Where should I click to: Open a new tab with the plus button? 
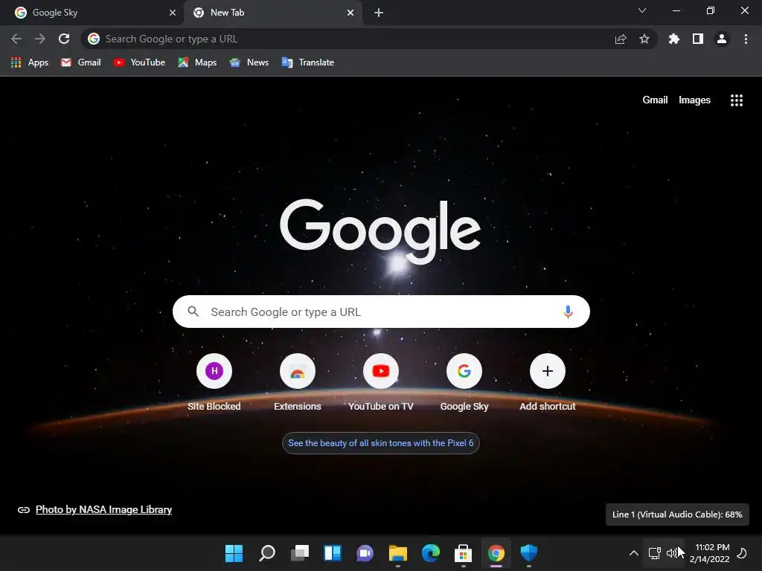tap(379, 13)
